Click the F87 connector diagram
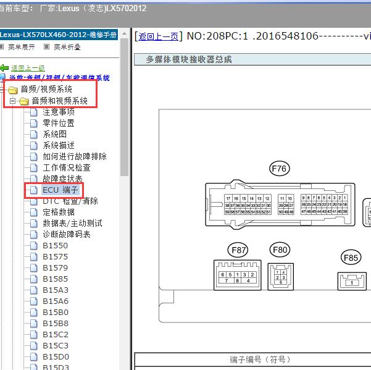The height and width of the screenshot is (370, 371). (237, 275)
